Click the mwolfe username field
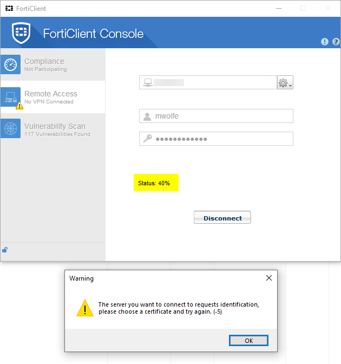 coord(216,116)
